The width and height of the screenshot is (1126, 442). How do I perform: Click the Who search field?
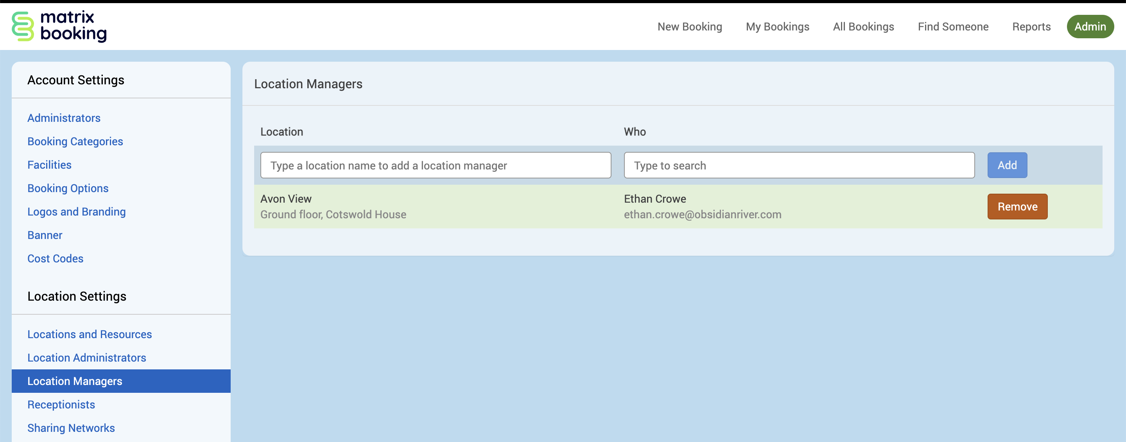[799, 166]
